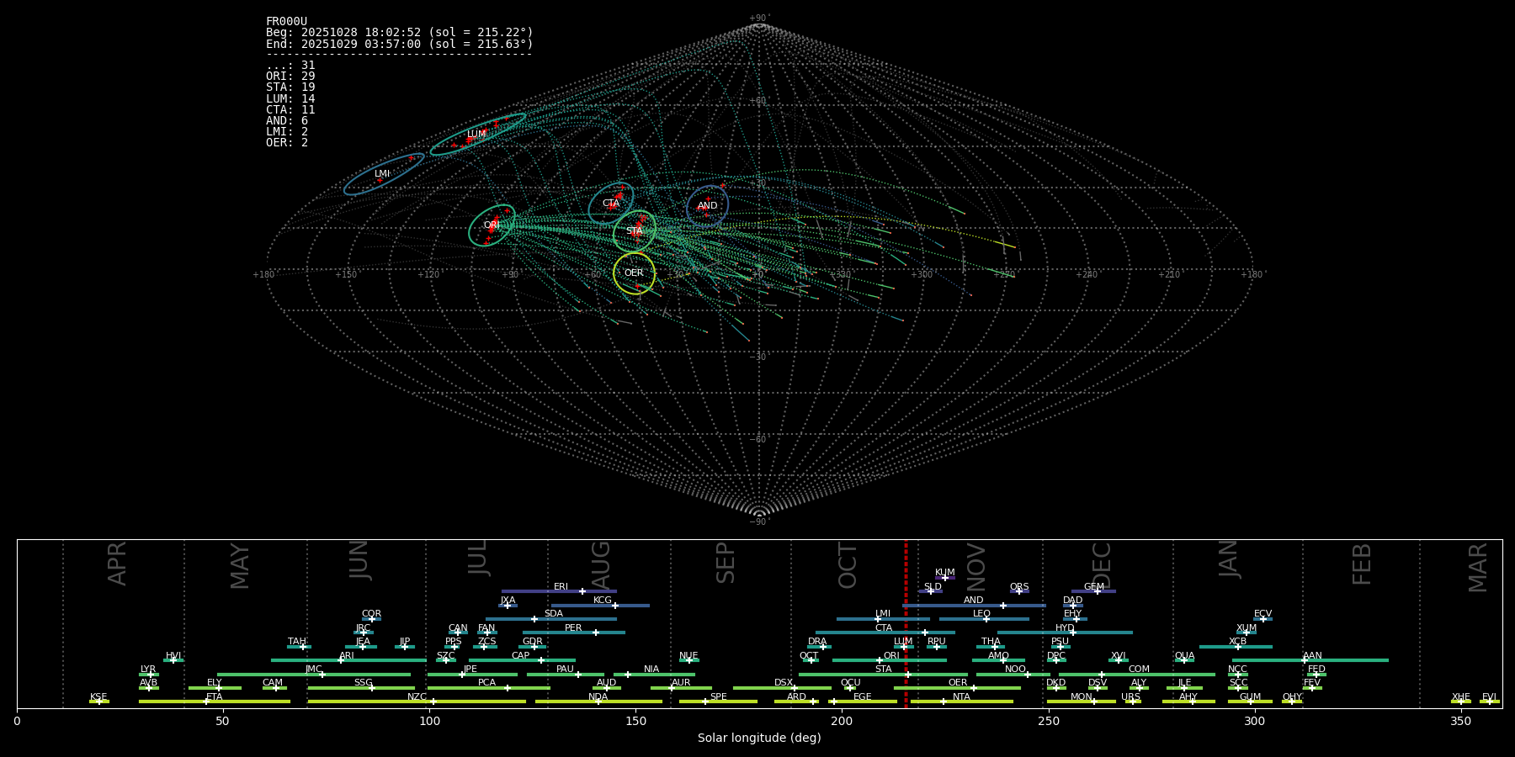Click the LMI radiant ellipse label on sky map

tap(382, 174)
